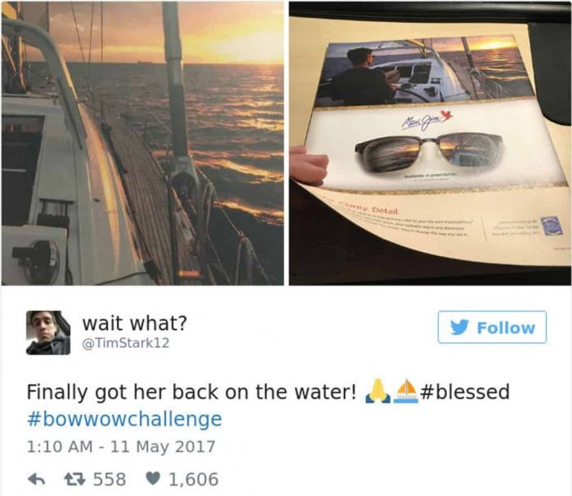
Task: Click the blue stamp icon on magazine
Action: click(551, 226)
